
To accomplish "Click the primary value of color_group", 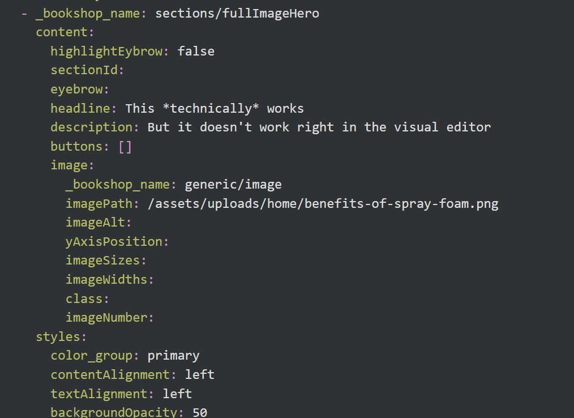I will tap(173, 356).
